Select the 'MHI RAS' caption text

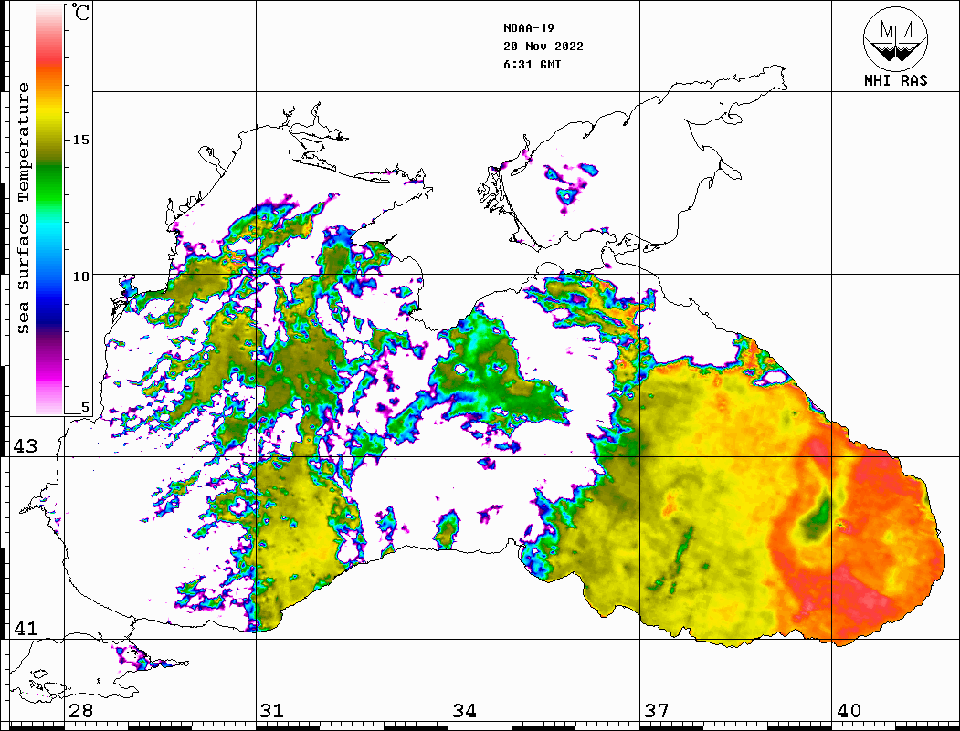(x=896, y=80)
